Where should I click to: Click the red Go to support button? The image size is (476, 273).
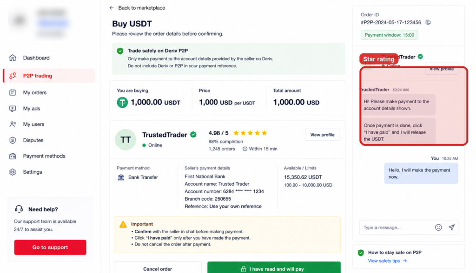(x=50, y=247)
